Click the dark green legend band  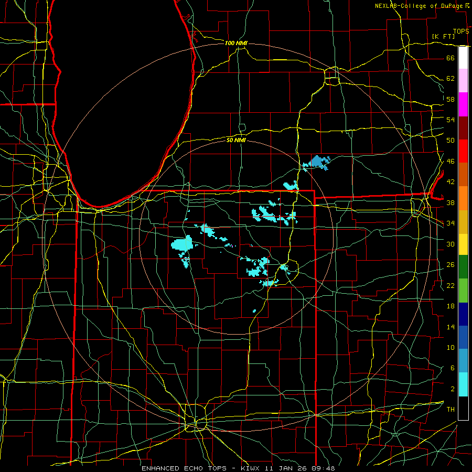(463, 267)
